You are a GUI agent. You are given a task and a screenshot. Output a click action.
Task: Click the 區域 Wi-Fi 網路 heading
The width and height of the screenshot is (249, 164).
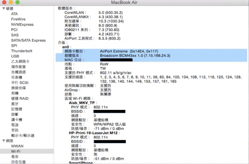79,99
